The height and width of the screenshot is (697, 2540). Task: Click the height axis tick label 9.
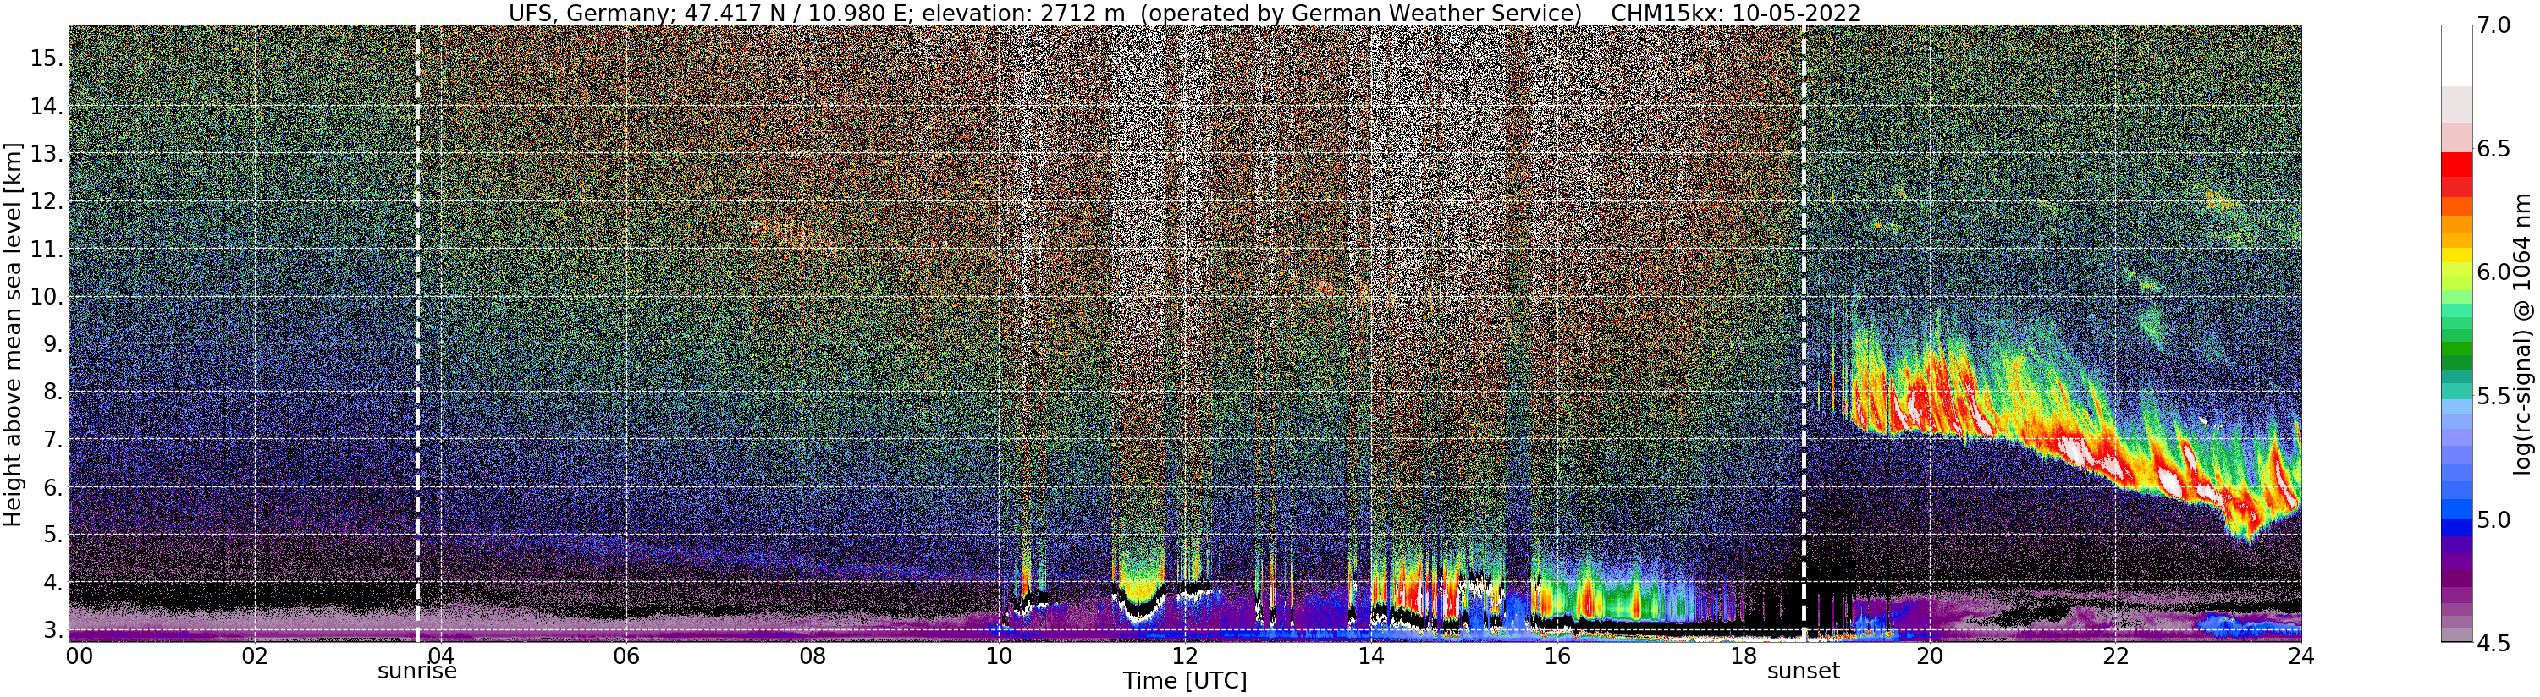click(x=53, y=344)
